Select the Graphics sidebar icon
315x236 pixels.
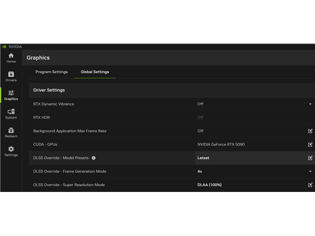(x=11, y=95)
